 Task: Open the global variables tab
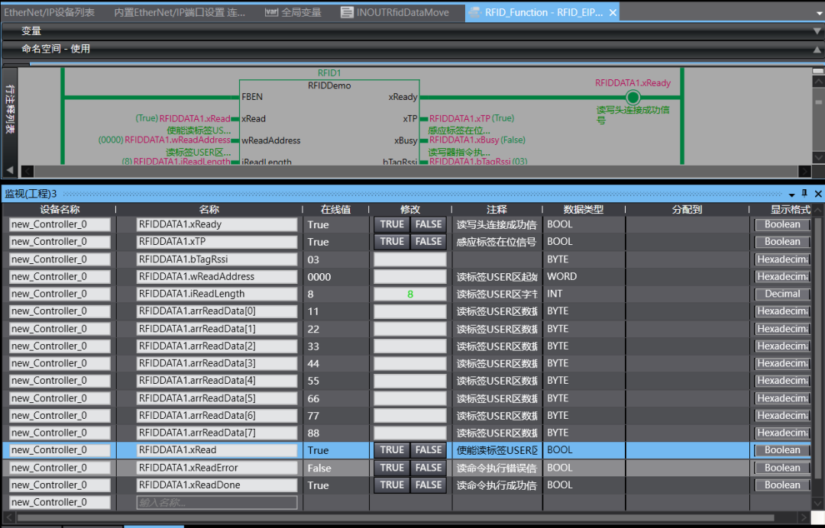[293, 12]
